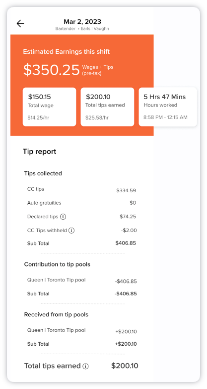207x389 pixels.
Task: Open info icon beside CC Tips withheld
Action: point(71,231)
